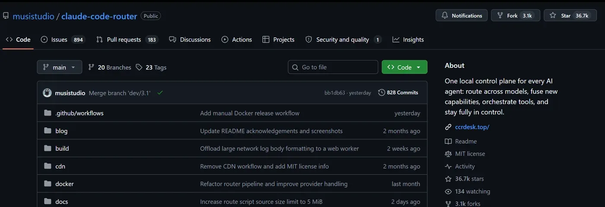Click the Discussions speech bubble icon
605x207 pixels.
coord(172,40)
